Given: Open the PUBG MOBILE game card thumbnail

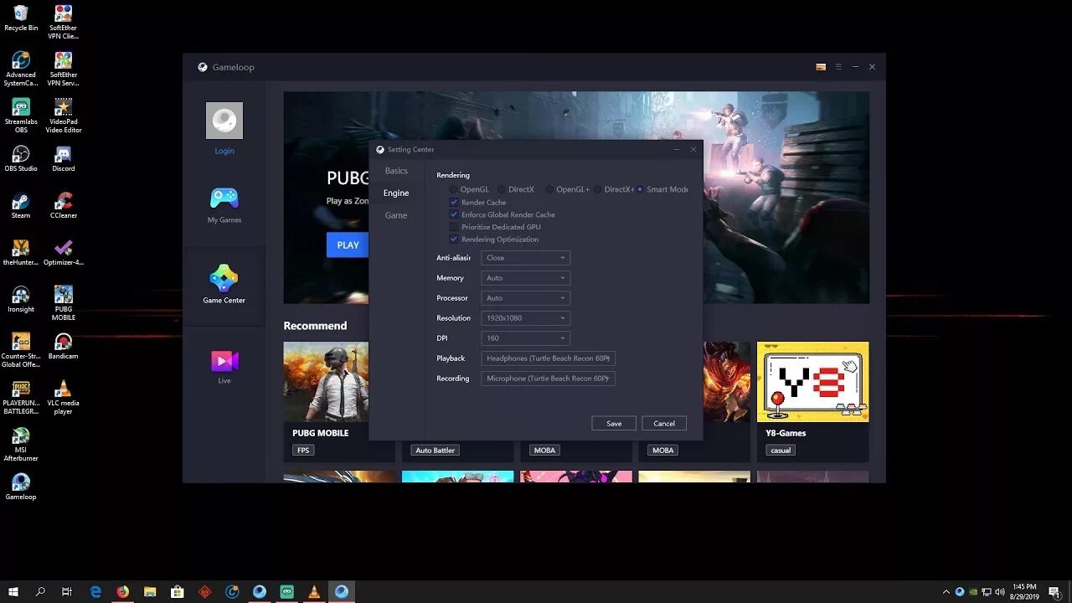Looking at the screenshot, I should [x=327, y=382].
